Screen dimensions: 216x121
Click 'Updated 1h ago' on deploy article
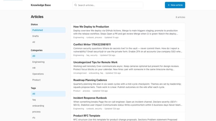pos(111,37)
